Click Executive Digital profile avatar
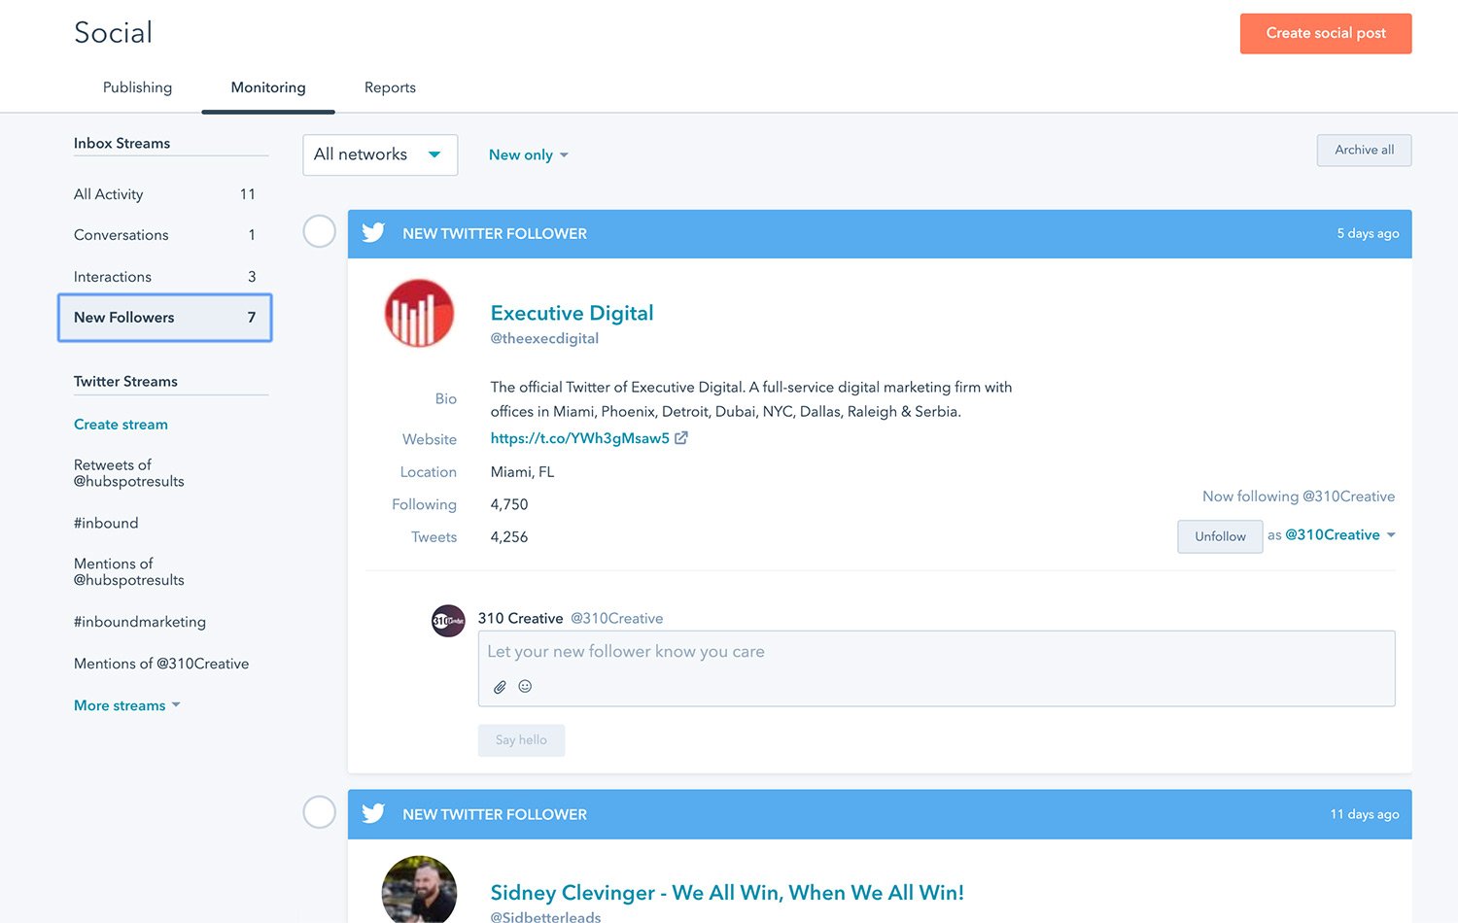This screenshot has height=923, width=1458. tap(419, 313)
